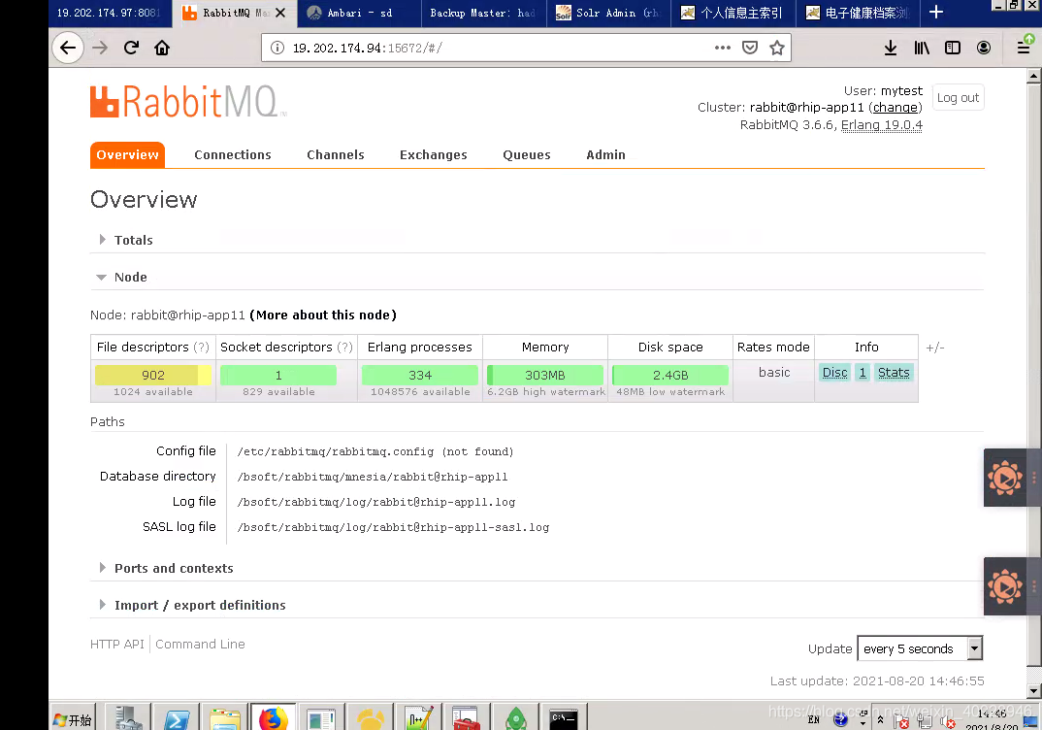1042x730 pixels.
Task: Click the Stats info tag
Action: (x=894, y=373)
